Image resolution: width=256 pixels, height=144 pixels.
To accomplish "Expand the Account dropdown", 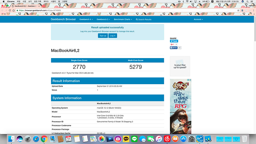I will (x=198, y=19).
